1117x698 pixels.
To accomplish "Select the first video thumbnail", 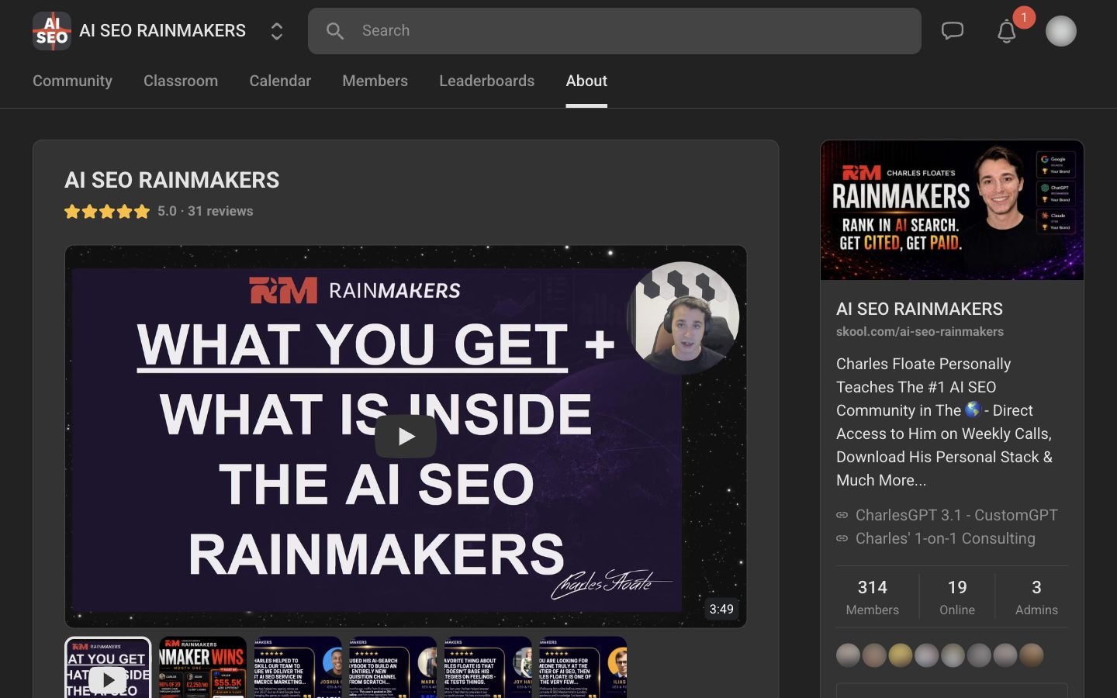I will tap(108, 668).
